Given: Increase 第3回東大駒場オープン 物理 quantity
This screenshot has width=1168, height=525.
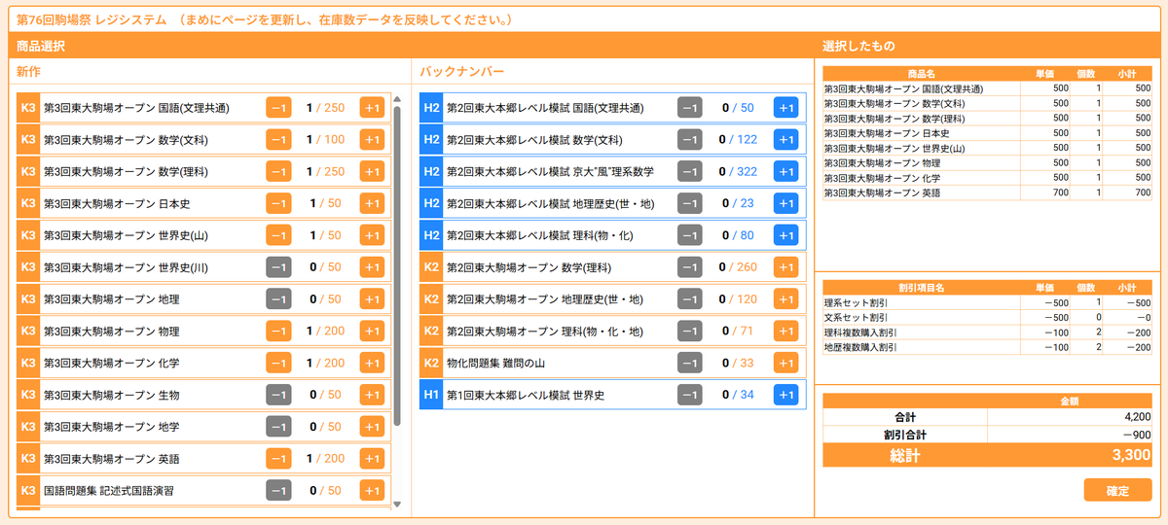Looking at the screenshot, I should (372, 332).
